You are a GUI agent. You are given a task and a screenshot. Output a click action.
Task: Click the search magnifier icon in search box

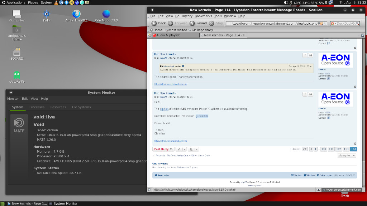pos(357,24)
